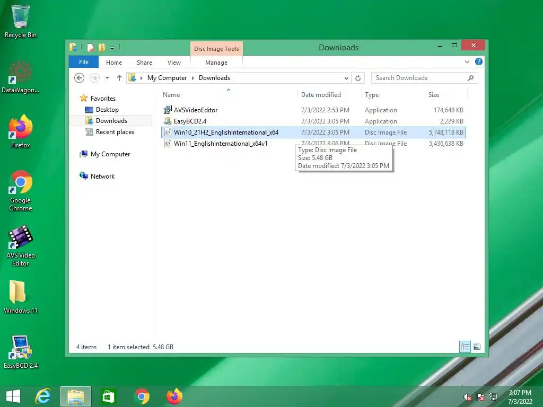Launch EasyBCD 2.4 desktop shortcut
This screenshot has width=543, height=407.
pyautogui.click(x=21, y=352)
